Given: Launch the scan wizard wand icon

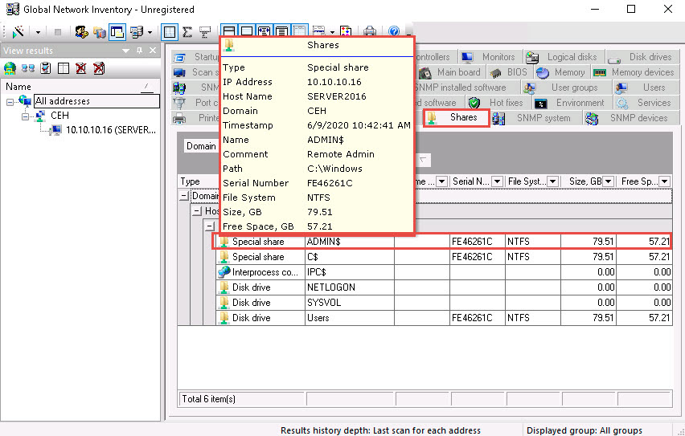Looking at the screenshot, I should (x=18, y=31).
